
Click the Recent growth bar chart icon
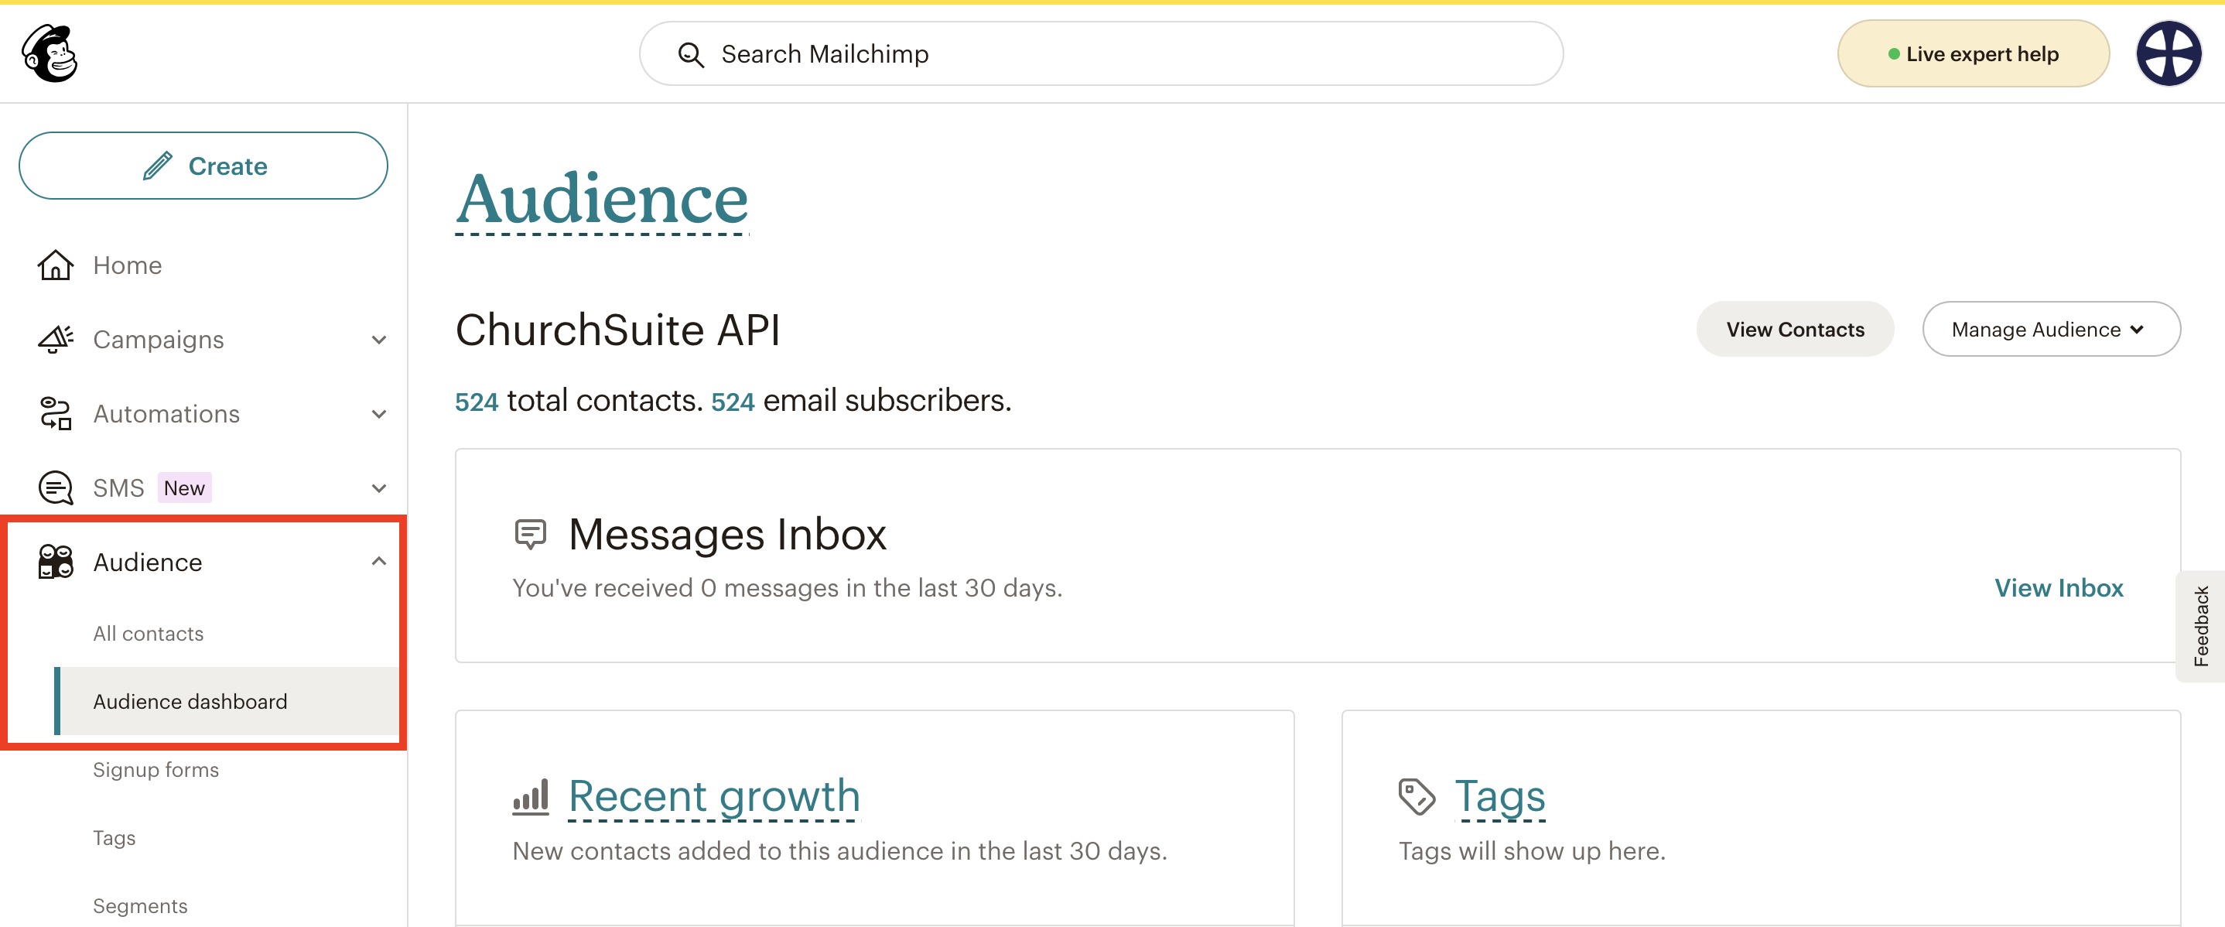(531, 796)
